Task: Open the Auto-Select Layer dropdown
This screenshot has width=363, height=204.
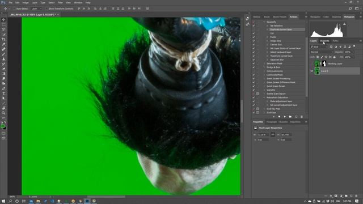Action: coord(36,8)
